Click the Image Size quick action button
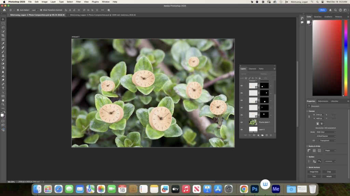Screen dimensions: 350x196 point(314,172)
